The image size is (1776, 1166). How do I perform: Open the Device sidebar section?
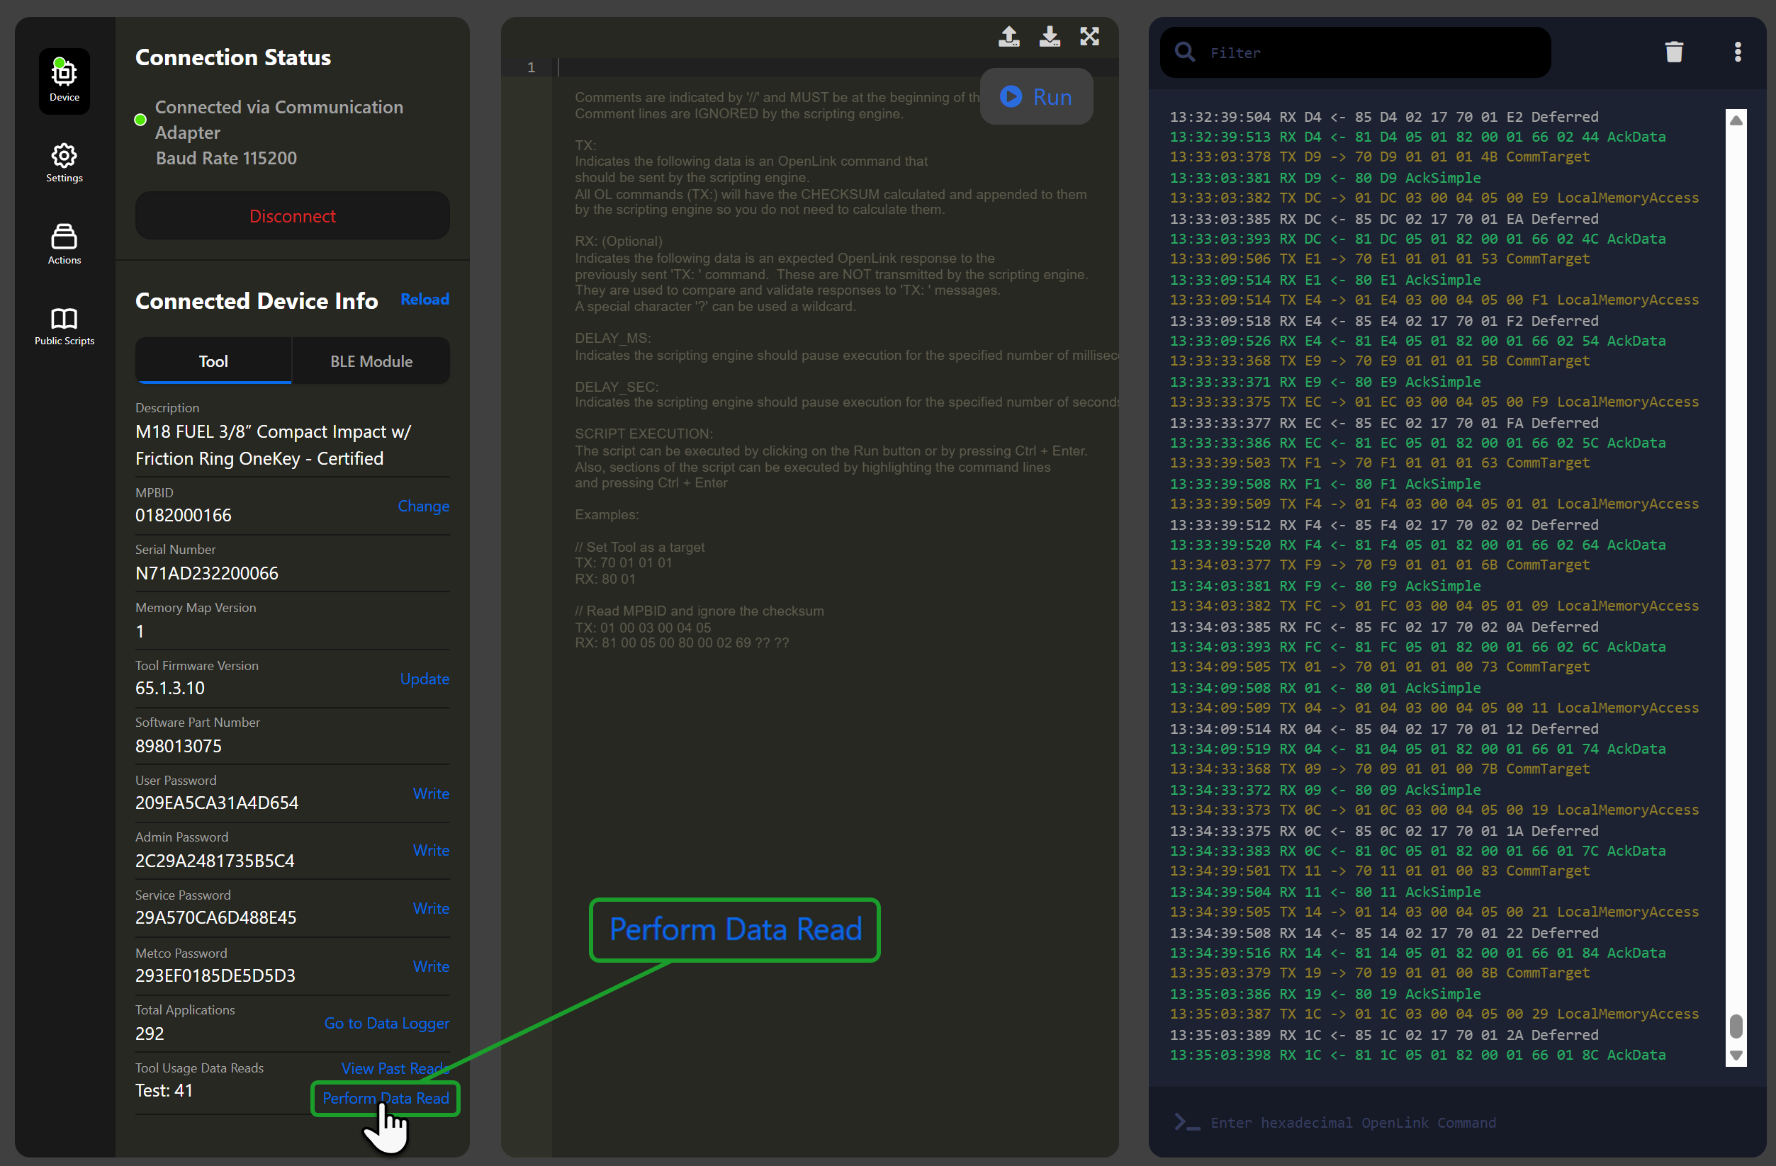64,81
